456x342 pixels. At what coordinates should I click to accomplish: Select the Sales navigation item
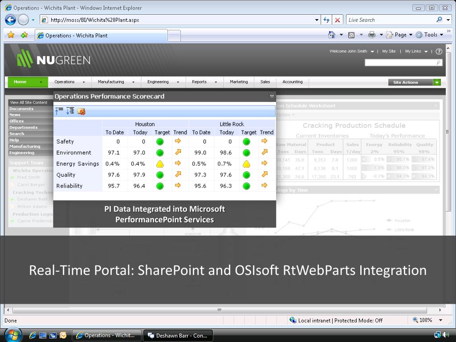pos(265,82)
